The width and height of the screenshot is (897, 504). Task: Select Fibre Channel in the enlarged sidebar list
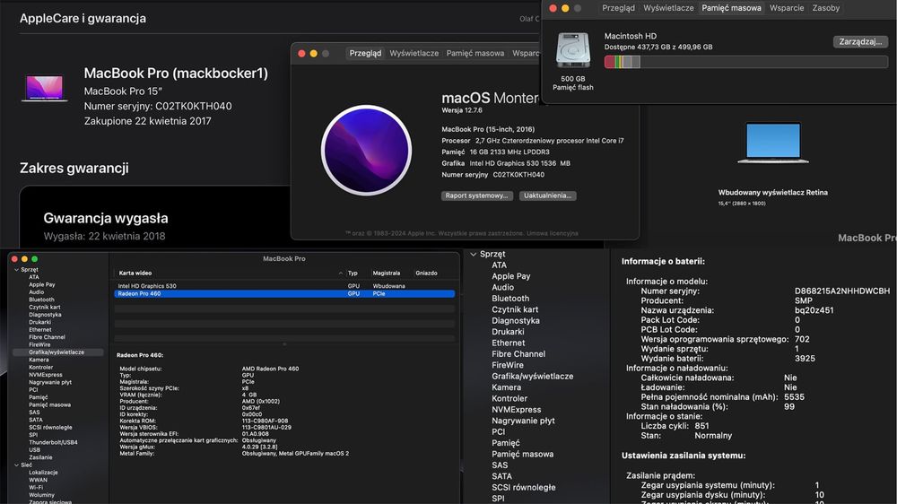tap(518, 354)
